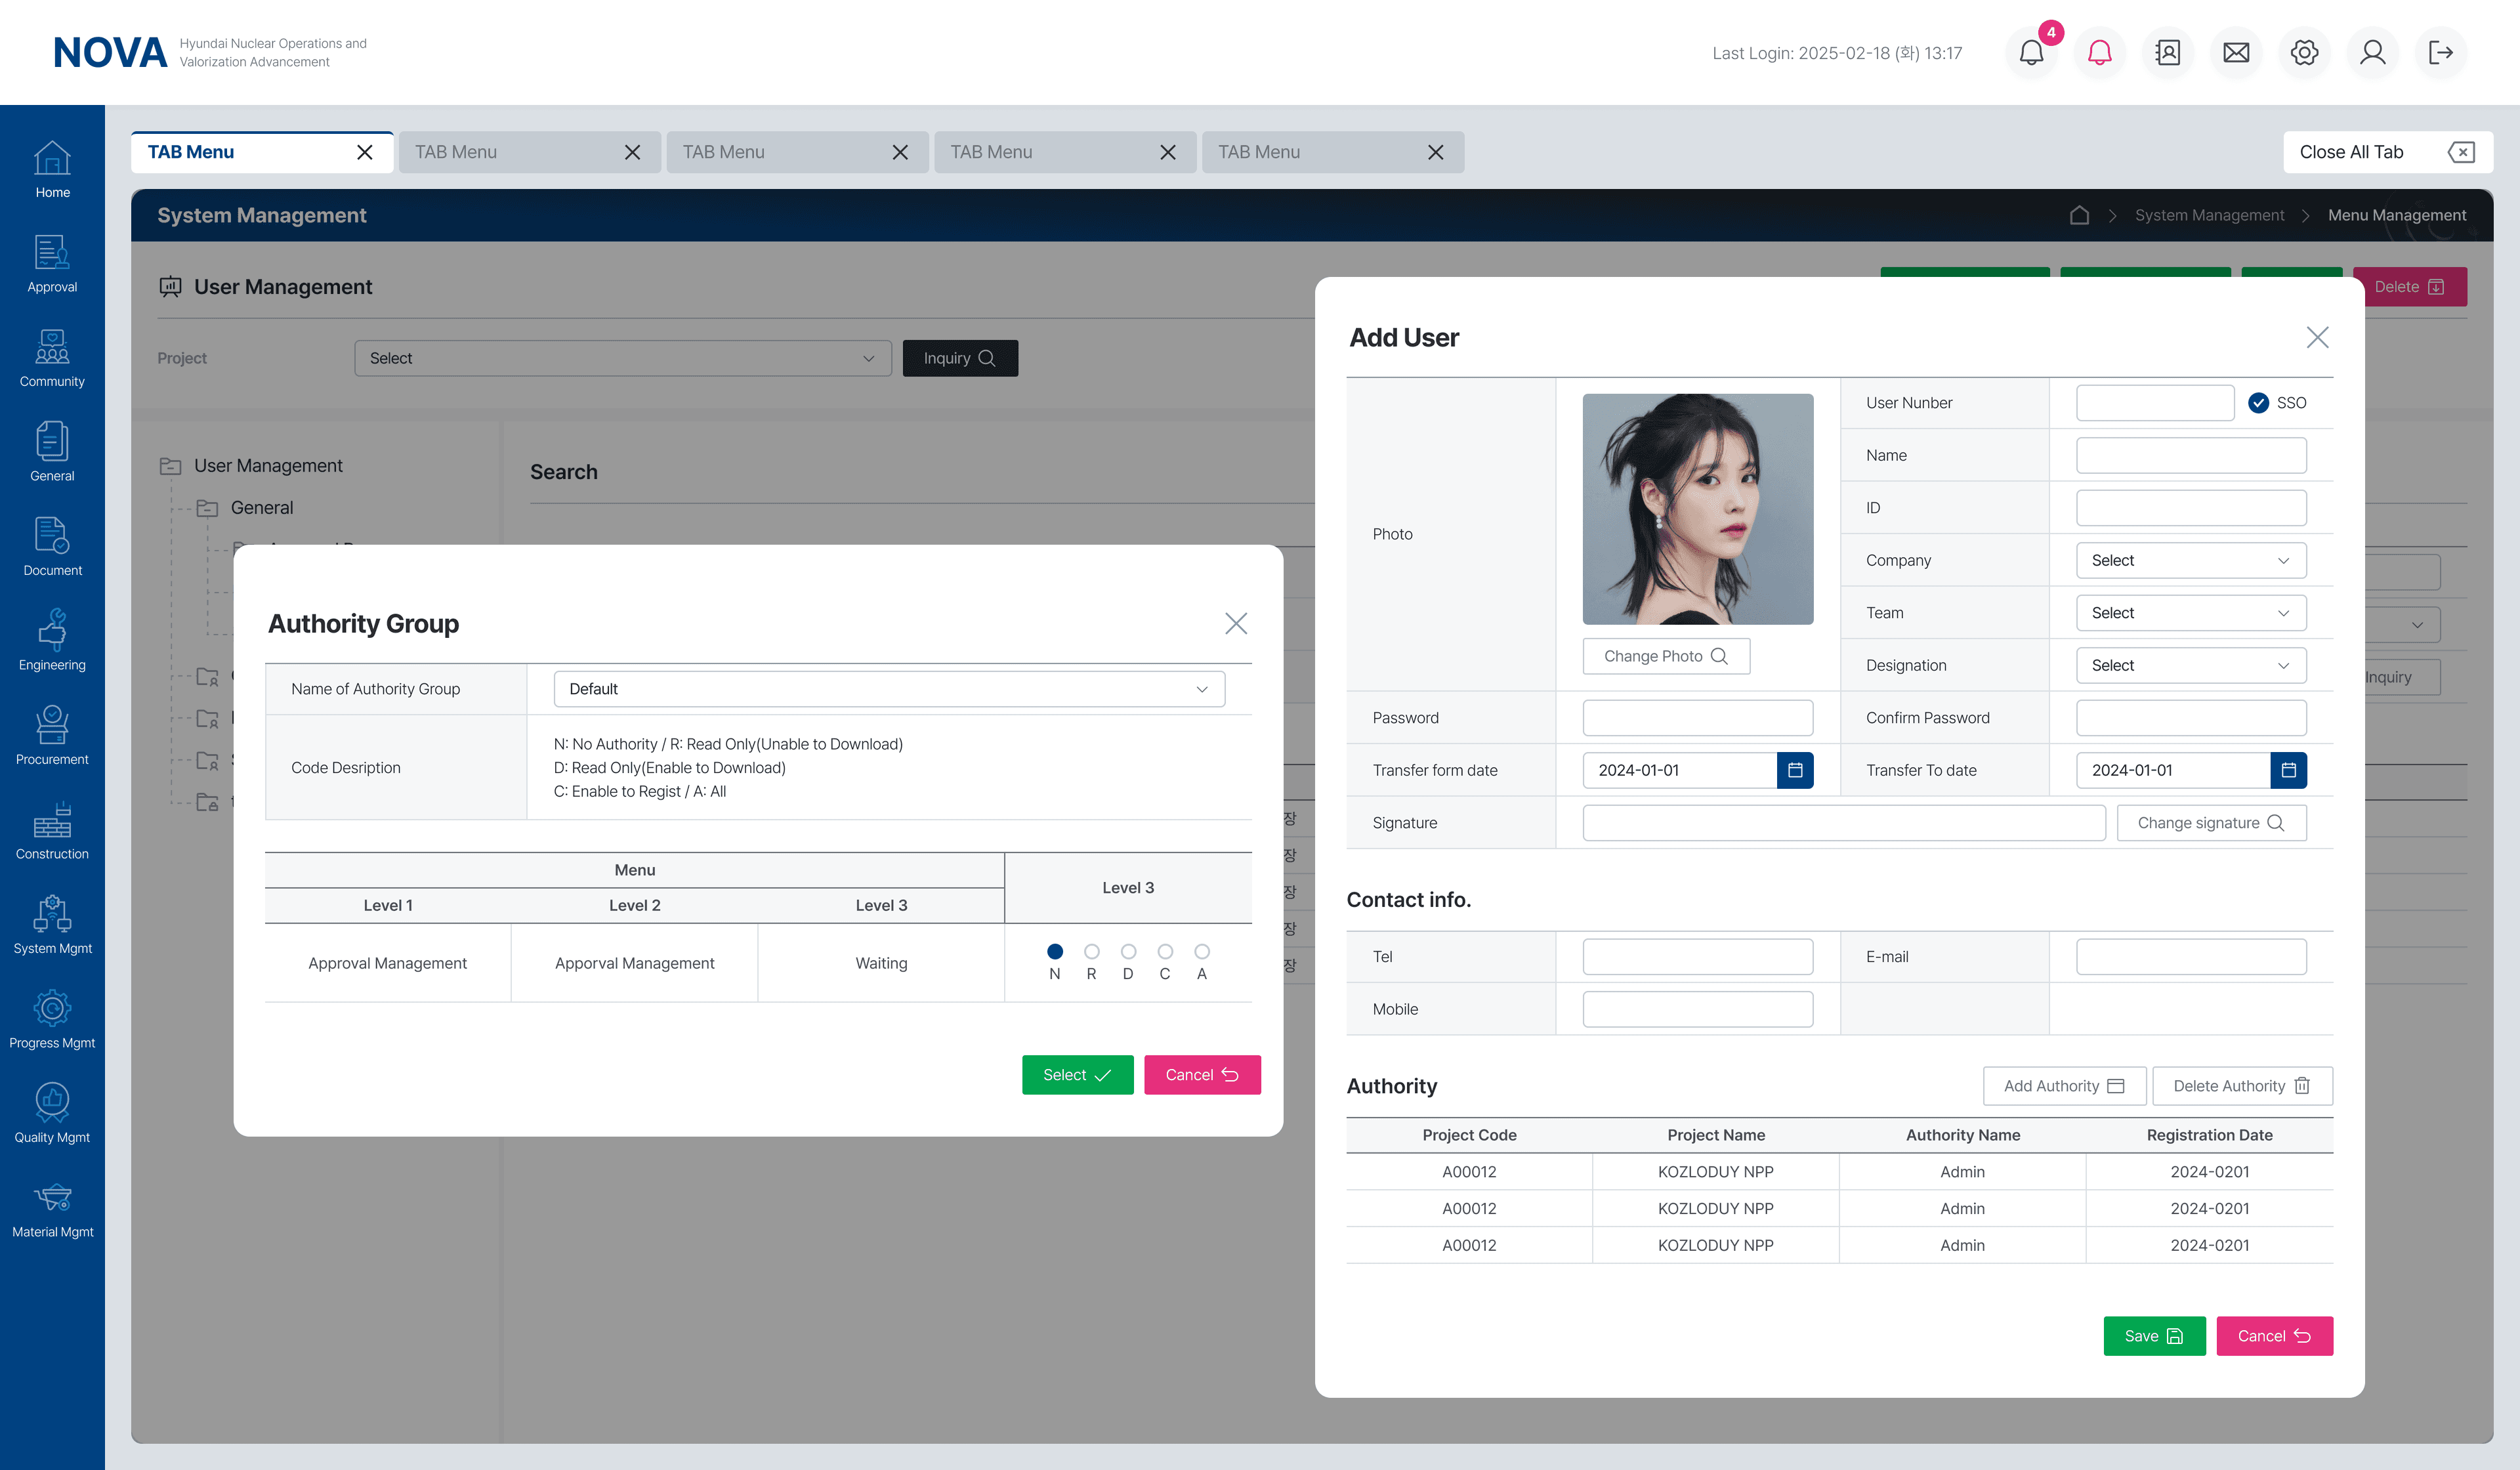Screen dimensions: 2520x1470
Task: Click General in the user tree
Action: (261, 508)
